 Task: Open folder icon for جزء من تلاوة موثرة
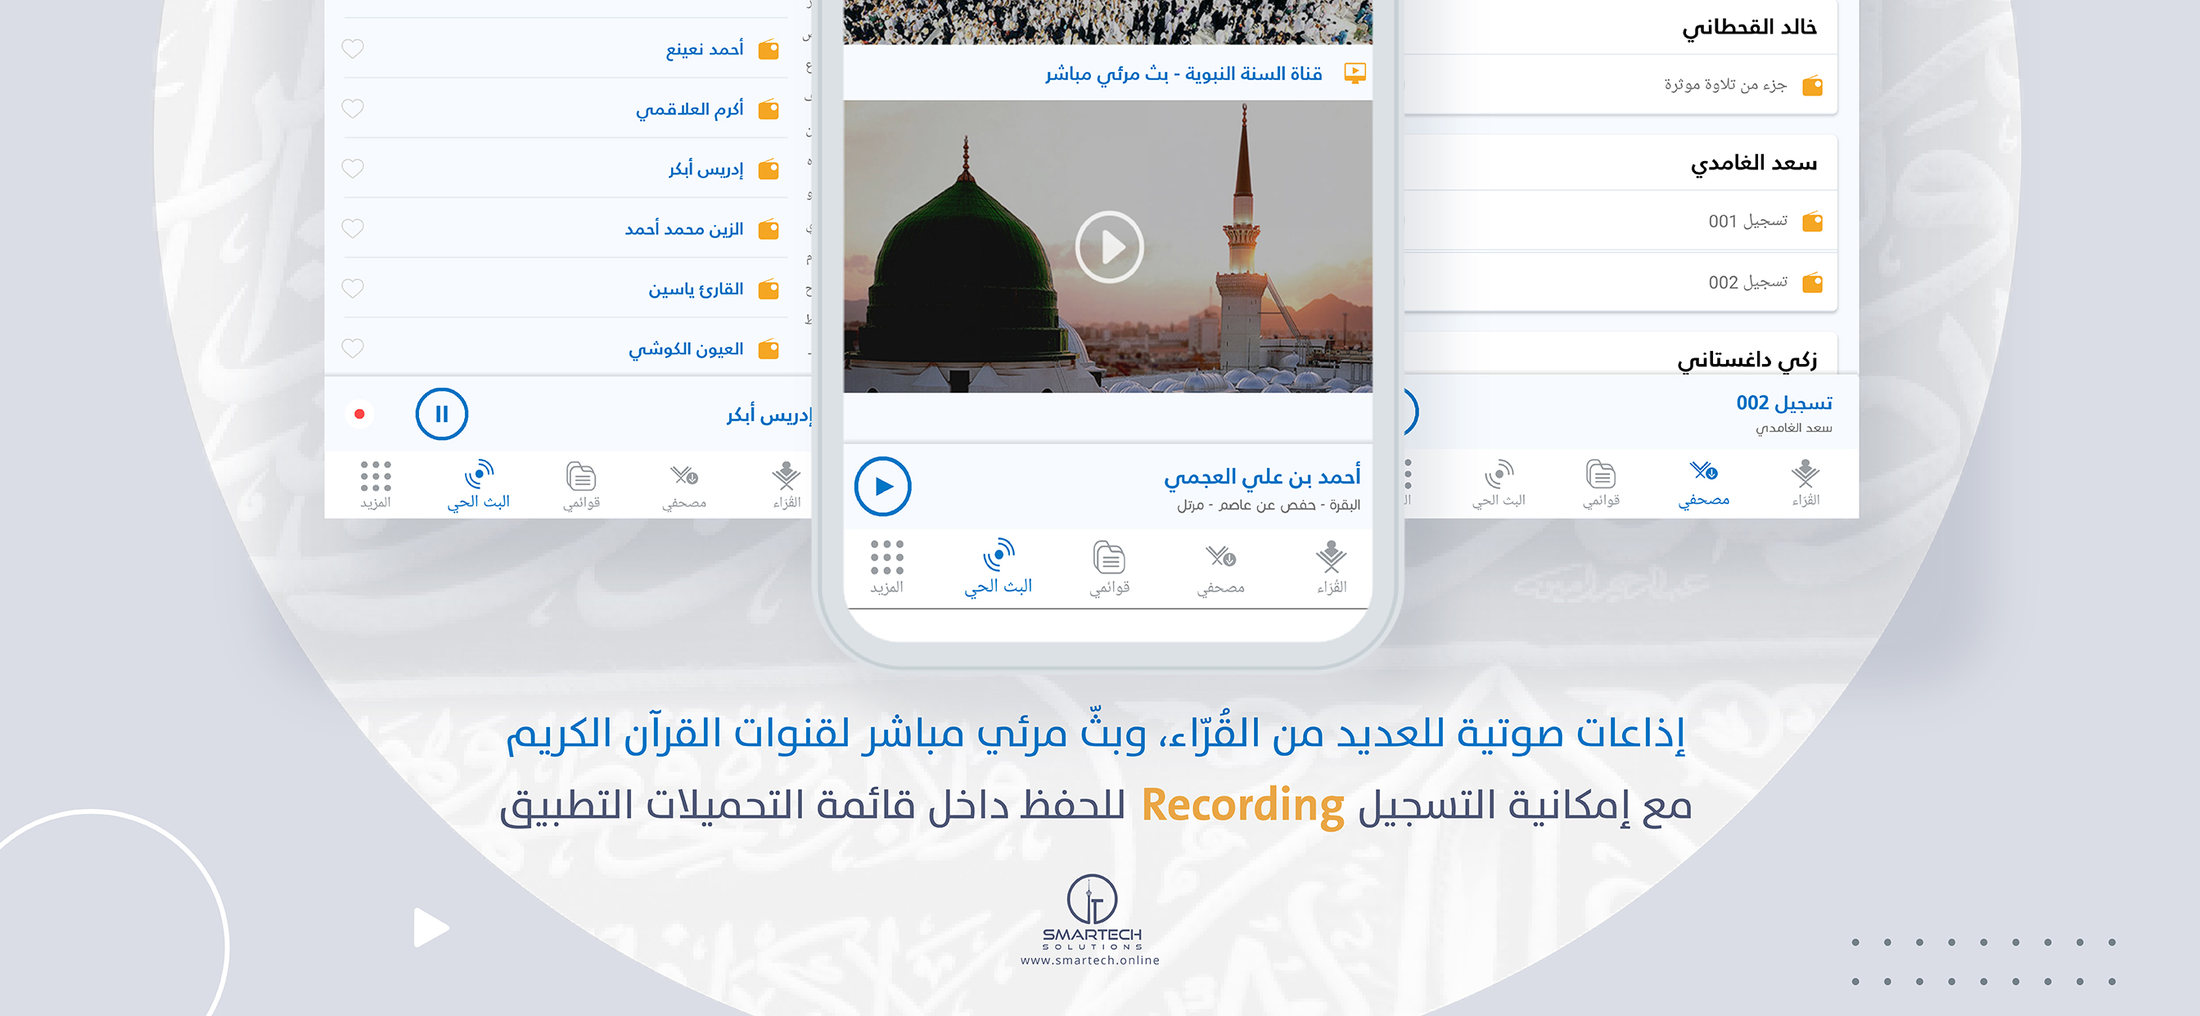[x=1812, y=85]
